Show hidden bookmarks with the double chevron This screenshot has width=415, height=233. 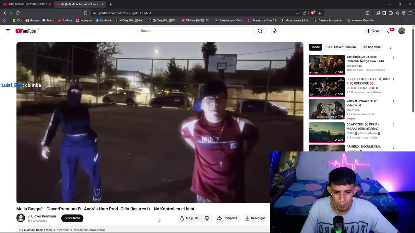click(407, 20)
